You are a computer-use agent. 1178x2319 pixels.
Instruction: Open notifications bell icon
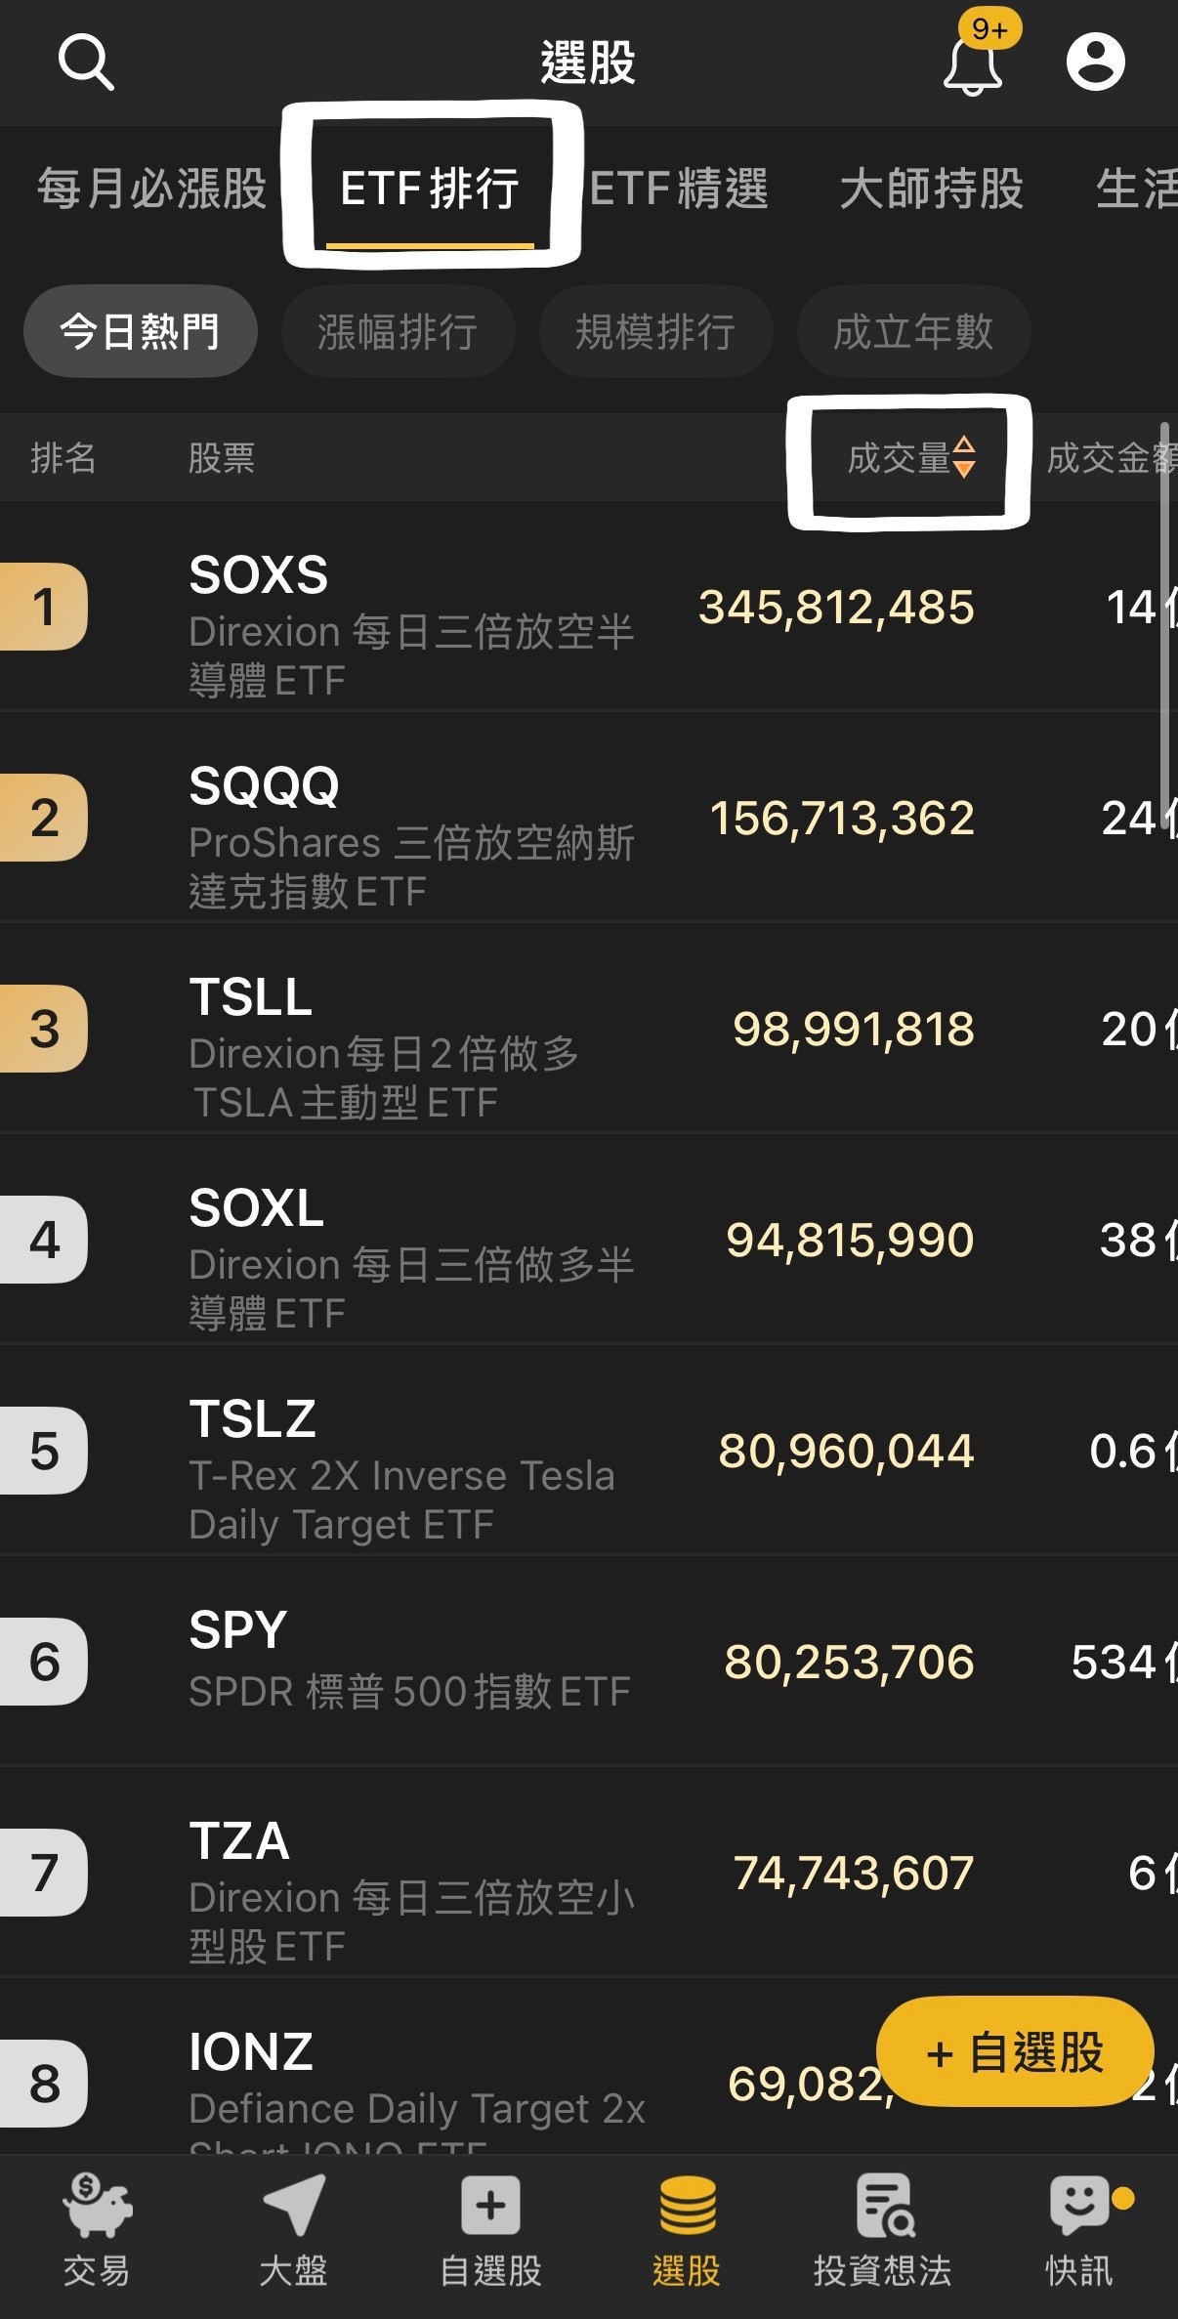point(972,64)
